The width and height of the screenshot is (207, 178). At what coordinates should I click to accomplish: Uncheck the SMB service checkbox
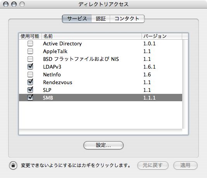(x=30, y=97)
